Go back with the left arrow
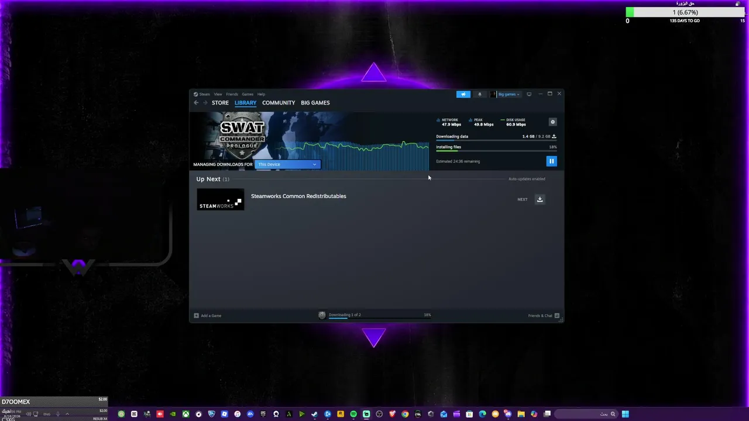This screenshot has width=749, height=421. [x=196, y=103]
